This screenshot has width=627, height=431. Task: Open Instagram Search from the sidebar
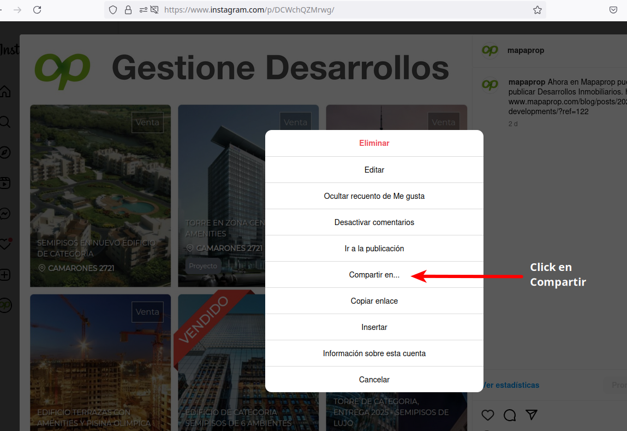5,122
